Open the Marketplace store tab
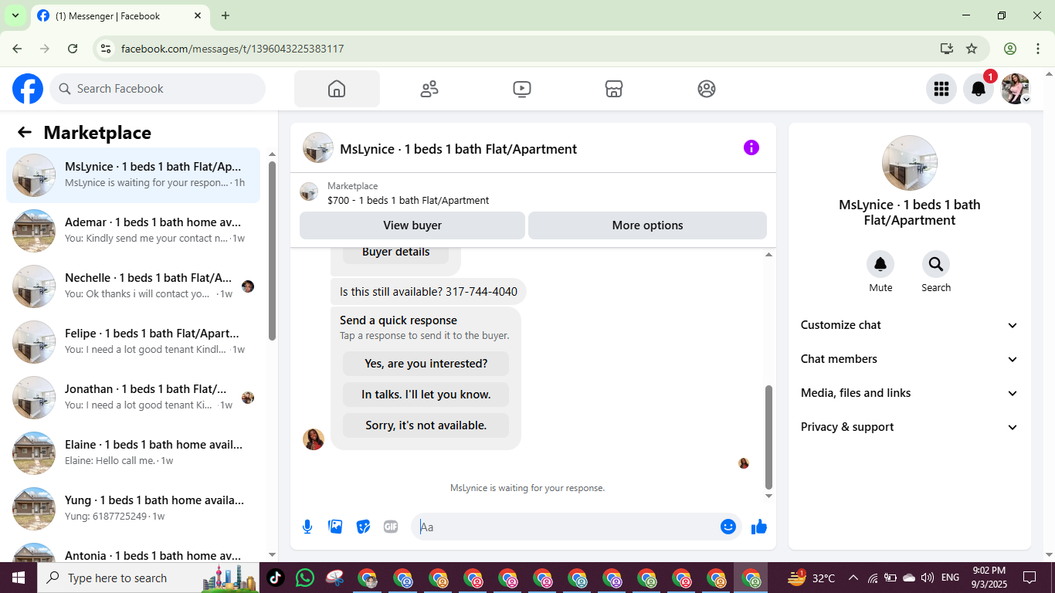The width and height of the screenshot is (1055, 593). pyautogui.click(x=614, y=89)
